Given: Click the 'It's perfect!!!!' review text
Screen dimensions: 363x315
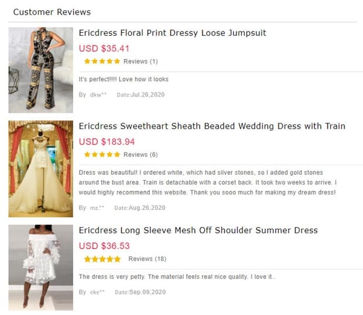Looking at the screenshot, I should (124, 79).
